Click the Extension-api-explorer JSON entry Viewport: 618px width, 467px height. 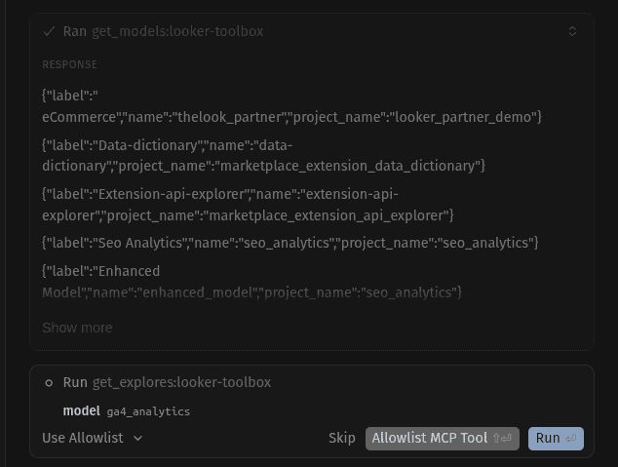pyautogui.click(x=248, y=205)
